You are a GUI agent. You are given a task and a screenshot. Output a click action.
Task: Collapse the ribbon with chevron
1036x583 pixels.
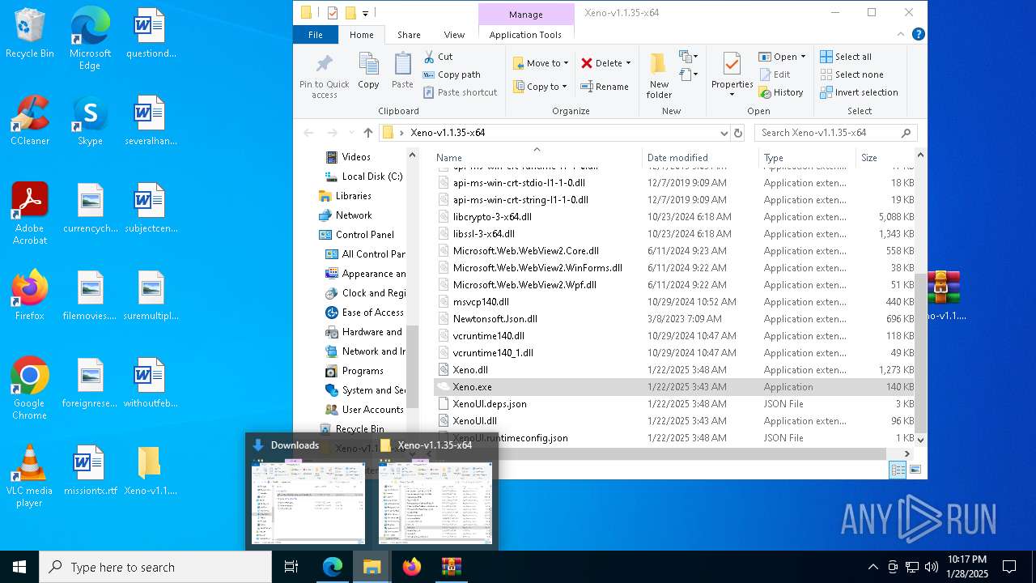pos(901,35)
